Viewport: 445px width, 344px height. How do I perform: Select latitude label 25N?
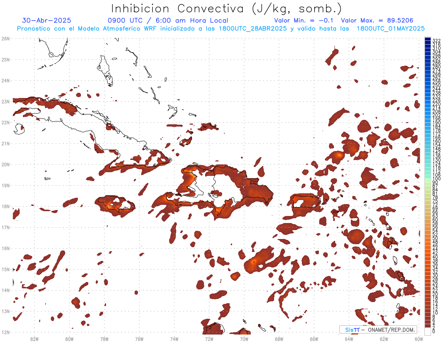pyautogui.click(x=6, y=59)
